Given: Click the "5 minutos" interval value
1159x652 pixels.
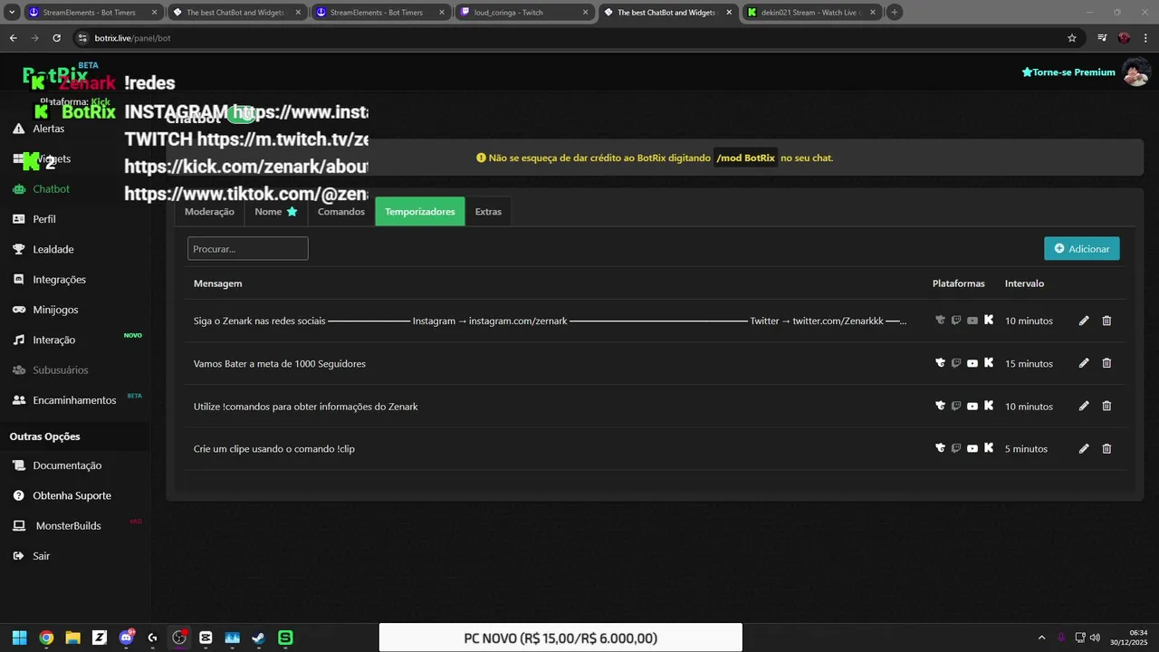Looking at the screenshot, I should click(x=1026, y=448).
